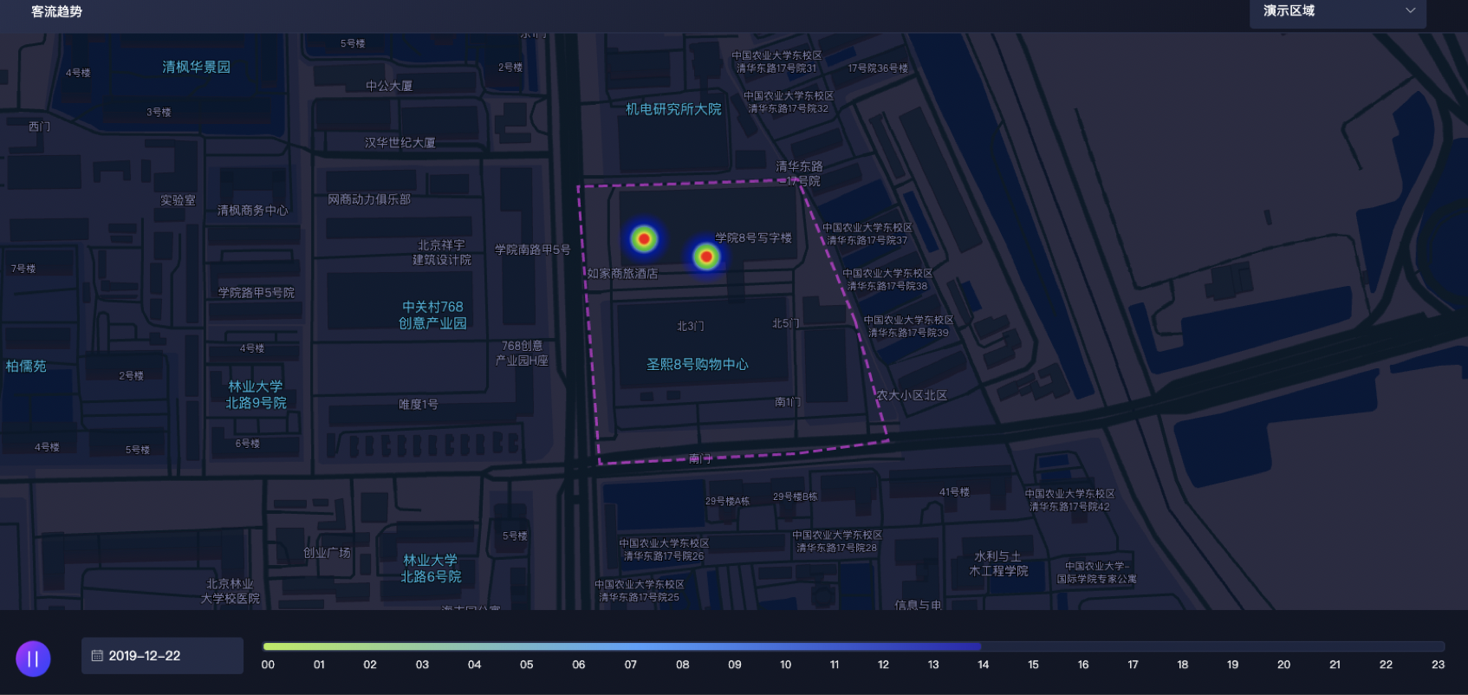Jump timeline to hour 06
Screen dimensions: 1468x695
(x=579, y=665)
